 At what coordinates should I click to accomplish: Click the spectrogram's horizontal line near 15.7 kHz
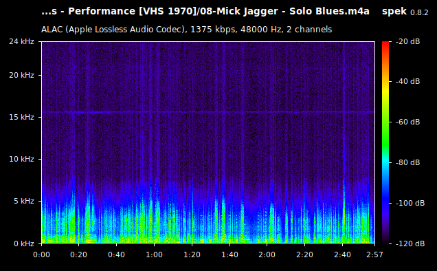point(208,112)
